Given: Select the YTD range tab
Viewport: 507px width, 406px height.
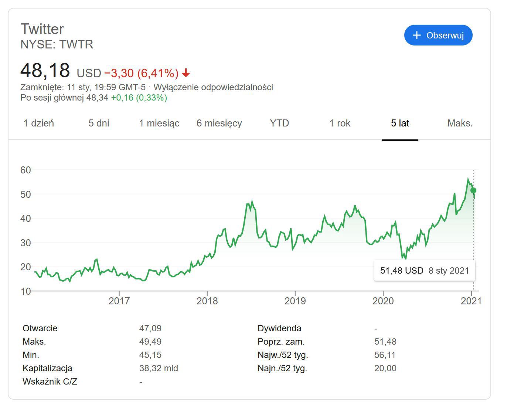Looking at the screenshot, I should pyautogui.click(x=279, y=124).
